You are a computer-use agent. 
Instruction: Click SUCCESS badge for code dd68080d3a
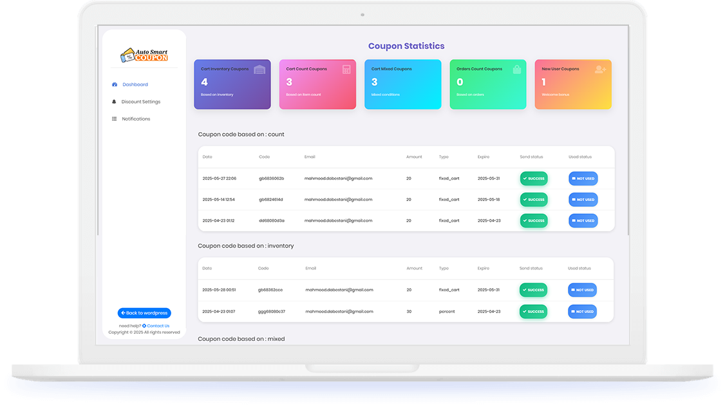[x=534, y=221]
